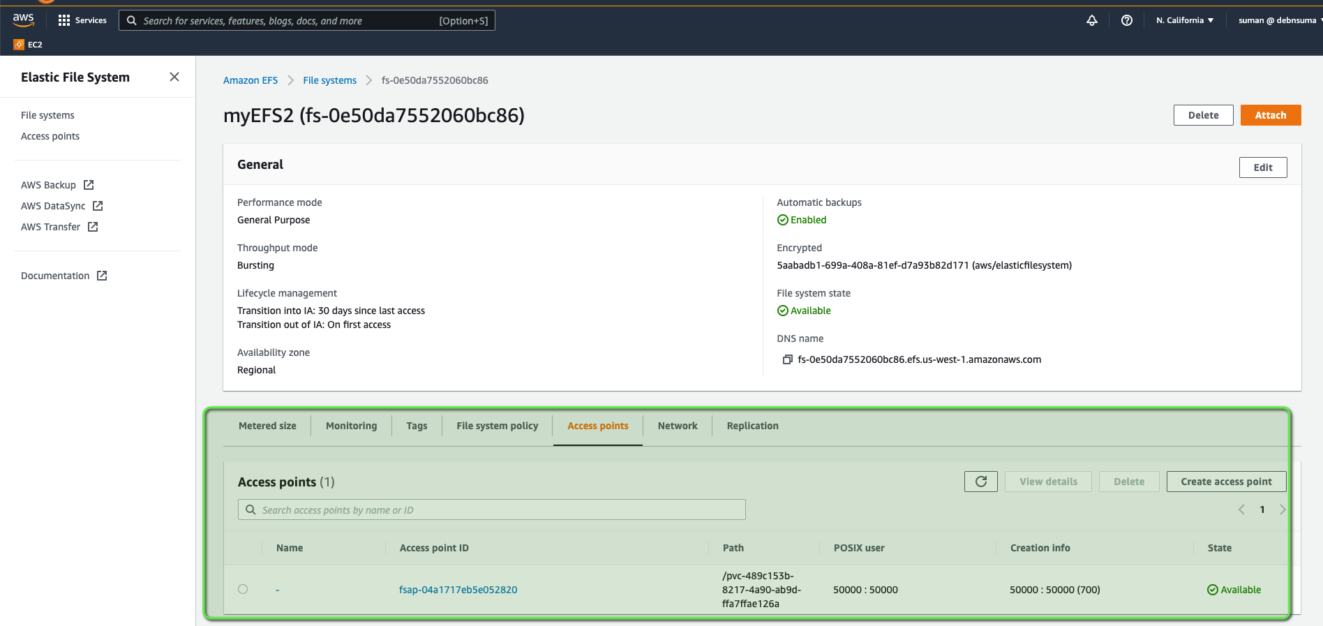
Task: Click the 50000 : 50000 (700) creation info cell
Action: tap(1055, 590)
